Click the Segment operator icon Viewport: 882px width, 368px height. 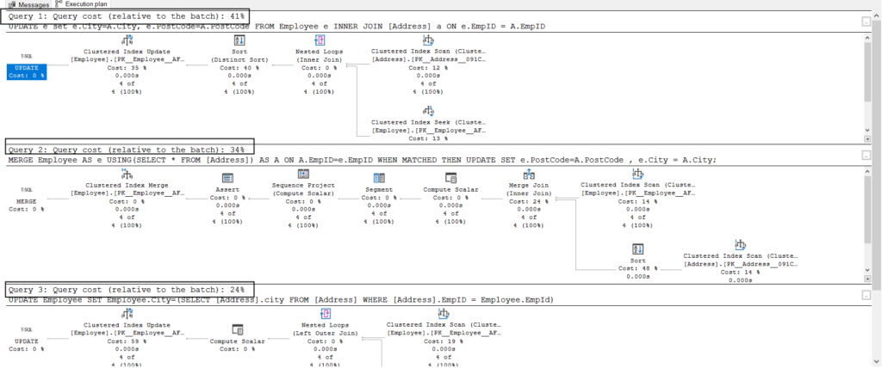[380, 177]
